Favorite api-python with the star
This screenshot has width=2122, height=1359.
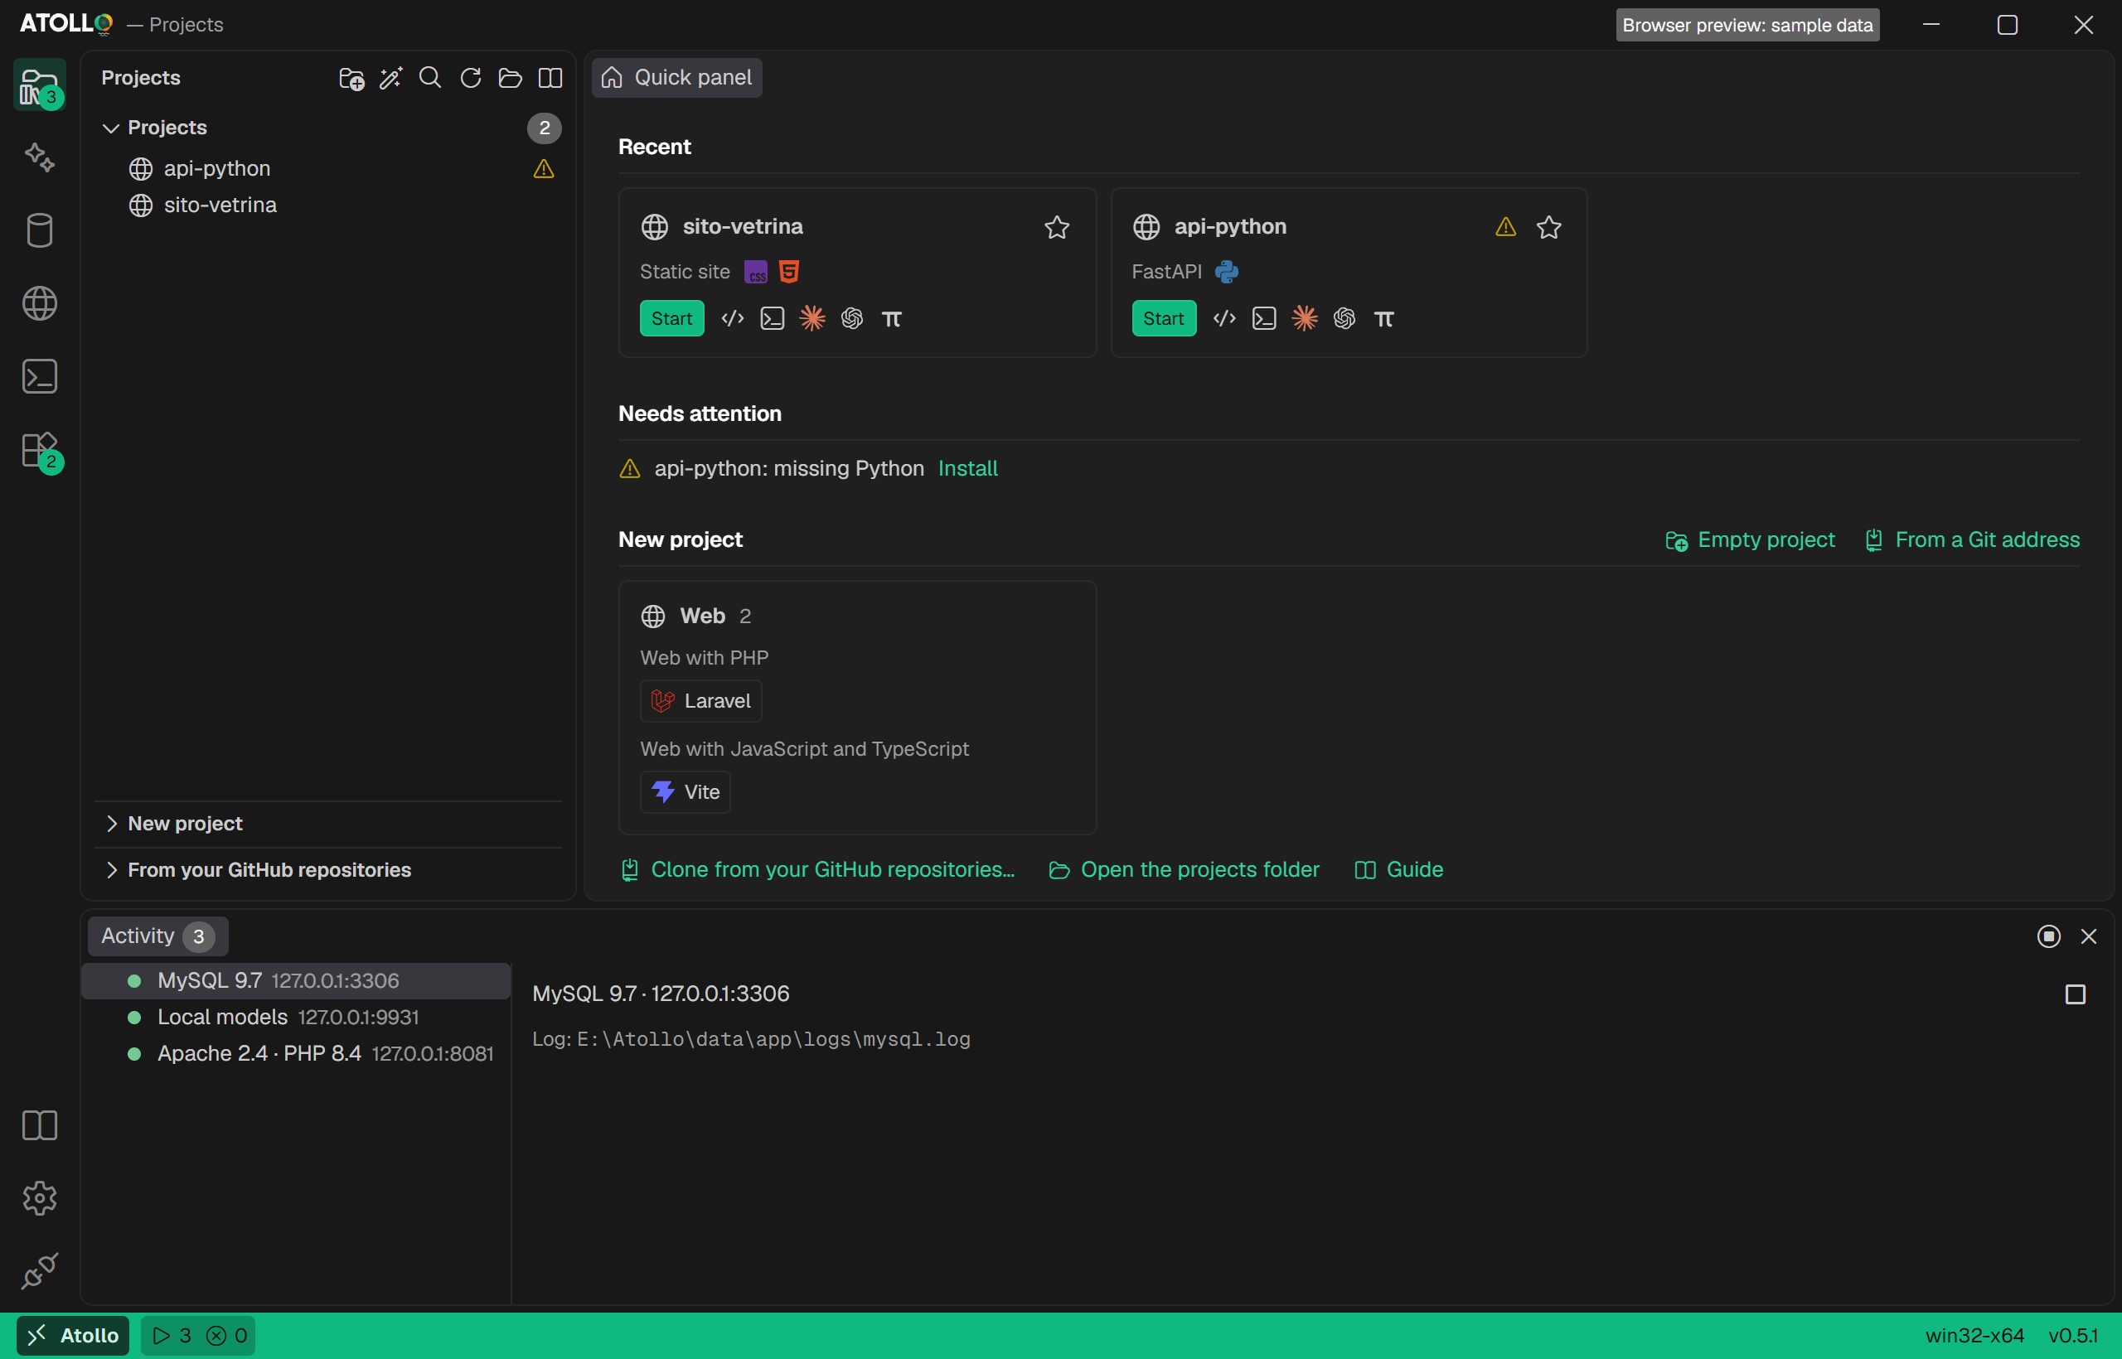(1549, 228)
